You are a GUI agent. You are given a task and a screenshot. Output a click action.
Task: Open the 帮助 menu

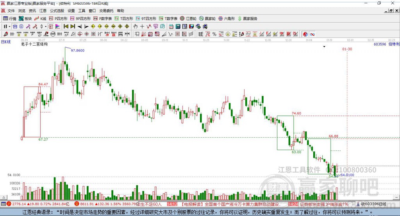(x=120, y=11)
